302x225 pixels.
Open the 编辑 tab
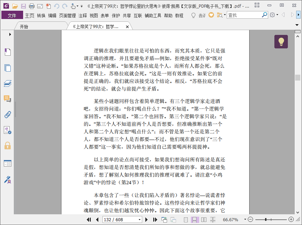52,16
